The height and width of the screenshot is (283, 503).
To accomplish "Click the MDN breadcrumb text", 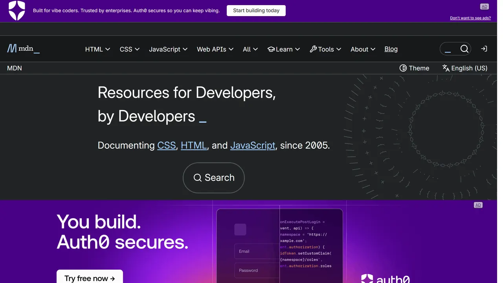I will [15, 68].
